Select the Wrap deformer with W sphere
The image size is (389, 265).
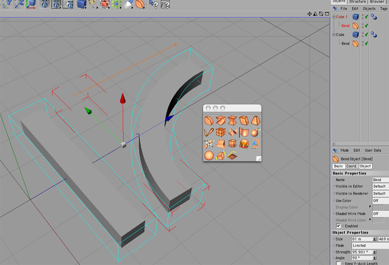point(244,144)
